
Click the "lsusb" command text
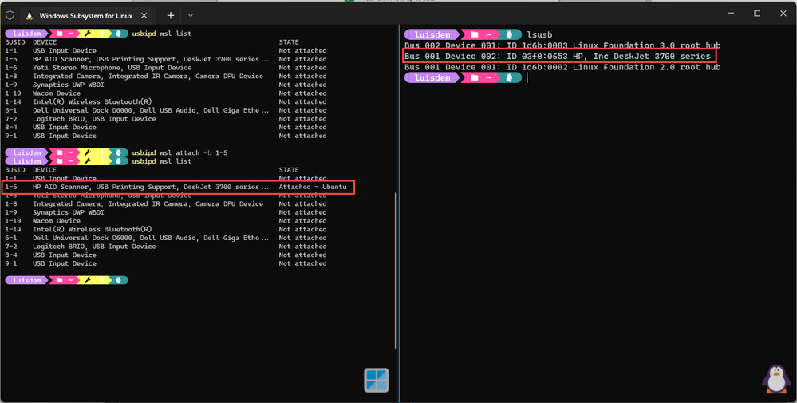click(539, 34)
